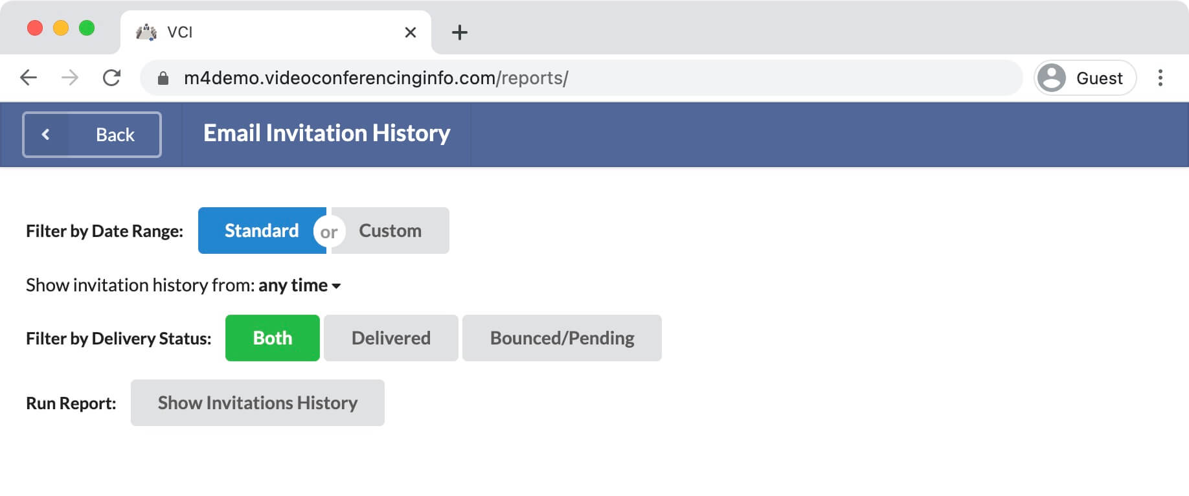Click Show Invitations History button

(x=258, y=403)
